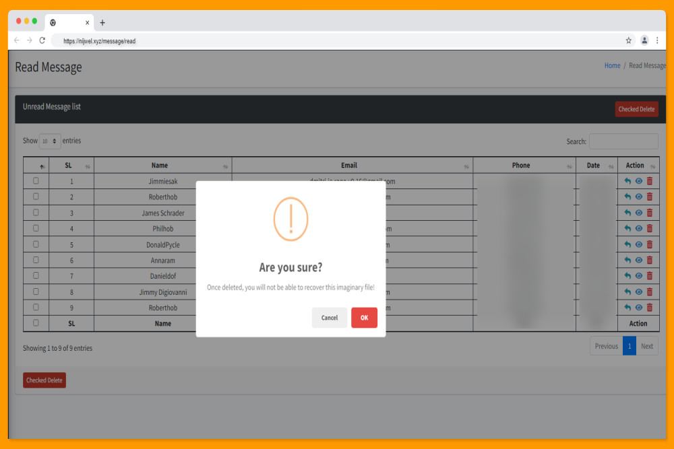Reply to row 2 Roberthob message
674x449 pixels.
627,197
